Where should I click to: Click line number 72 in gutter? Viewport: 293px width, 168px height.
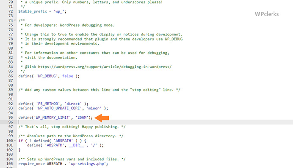11,11
